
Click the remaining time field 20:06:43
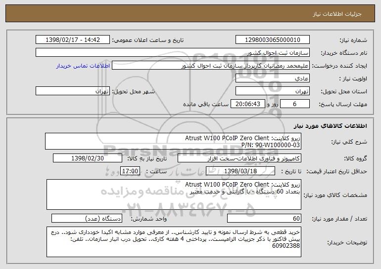pyautogui.click(x=247, y=104)
